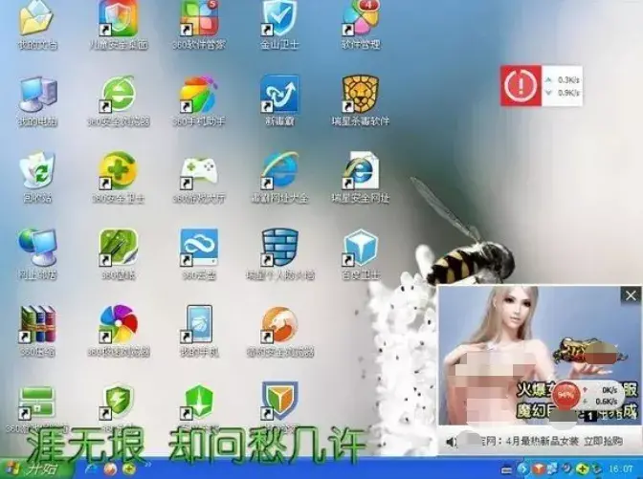Launch Baidu Guard (百度卫士) cube icon
Screen dimensions: 643x479
(362, 249)
